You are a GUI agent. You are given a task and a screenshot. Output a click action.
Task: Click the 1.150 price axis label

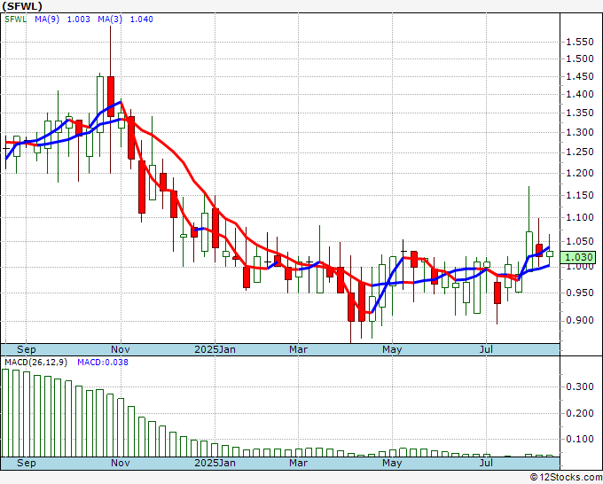click(x=580, y=195)
